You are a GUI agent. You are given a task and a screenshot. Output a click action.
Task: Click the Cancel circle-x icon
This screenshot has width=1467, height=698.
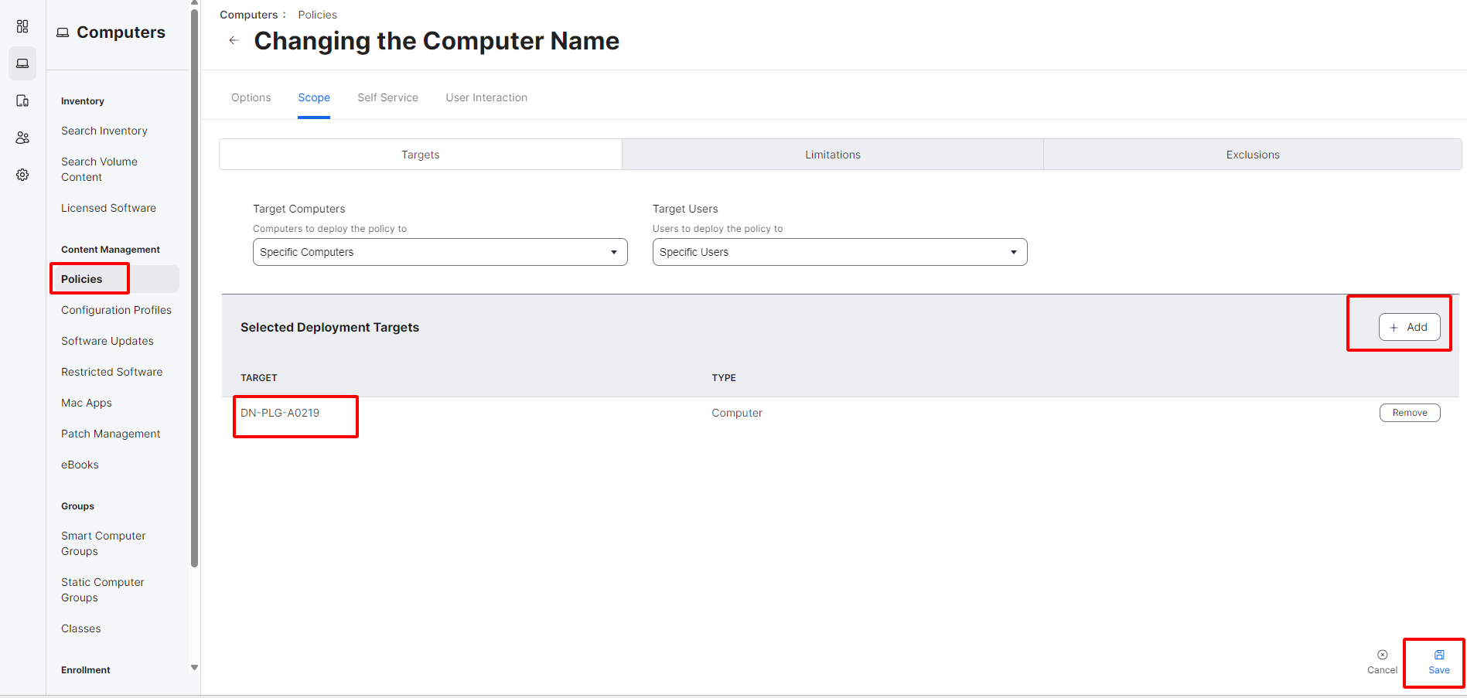tap(1382, 655)
